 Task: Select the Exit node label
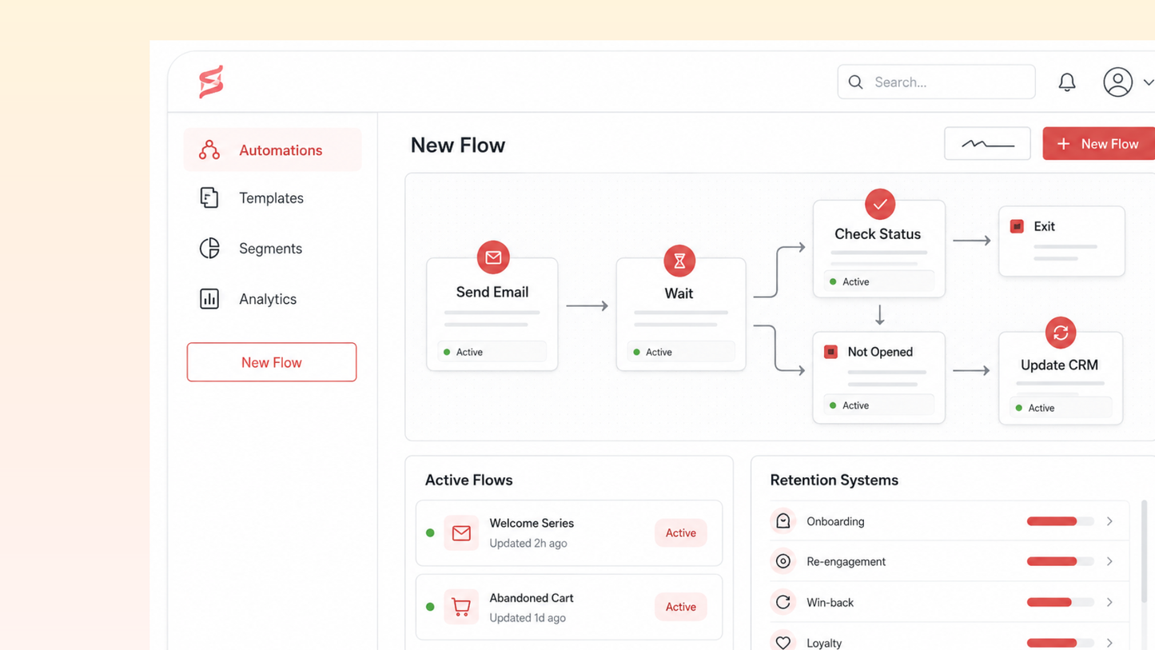coord(1044,226)
